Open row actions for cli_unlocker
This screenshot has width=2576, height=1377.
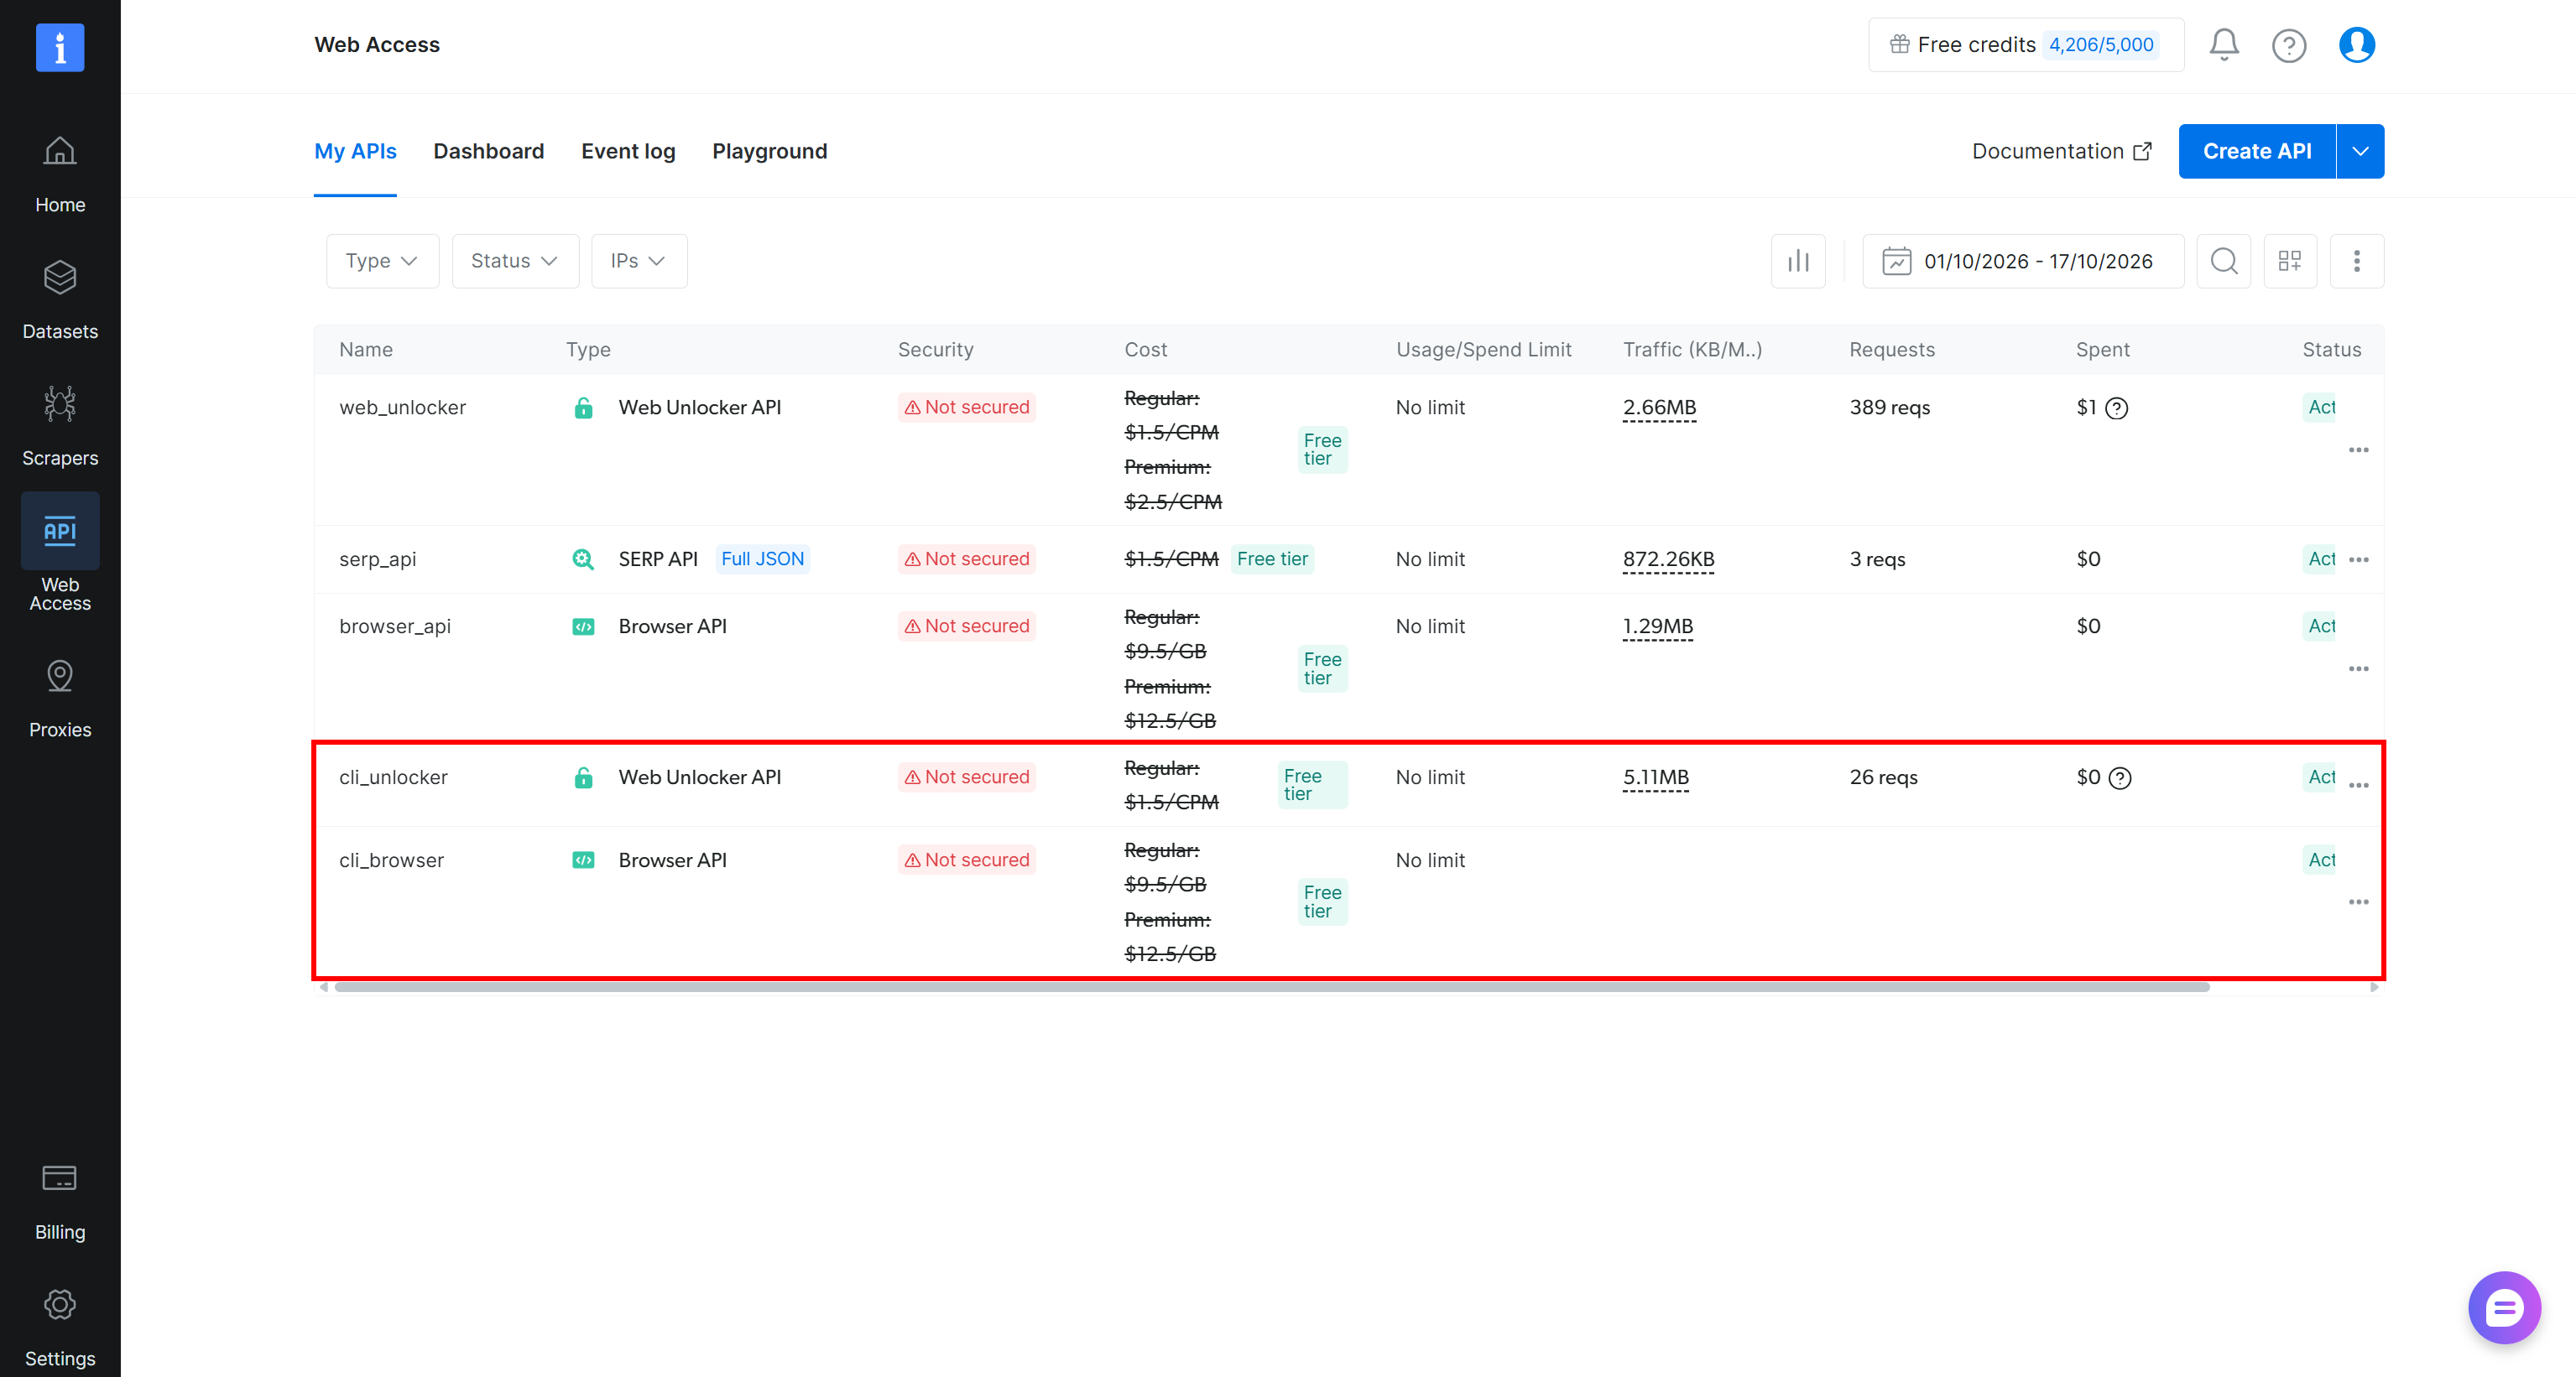pos(2358,786)
